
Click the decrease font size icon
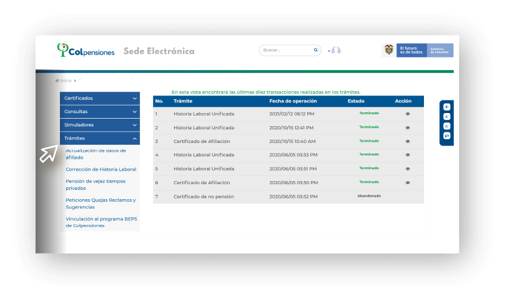pyautogui.click(x=446, y=116)
